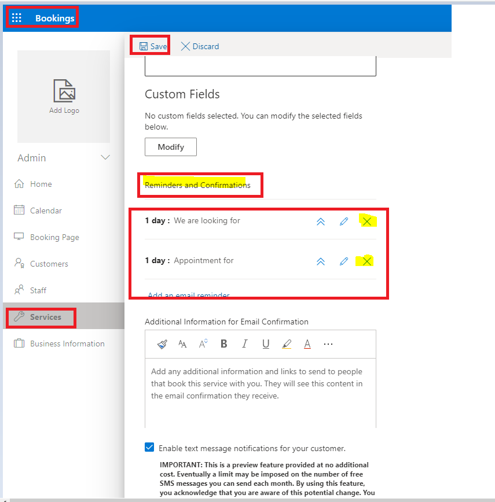
Task: Collapse the 'Appointment for' reminder
Action: (321, 261)
